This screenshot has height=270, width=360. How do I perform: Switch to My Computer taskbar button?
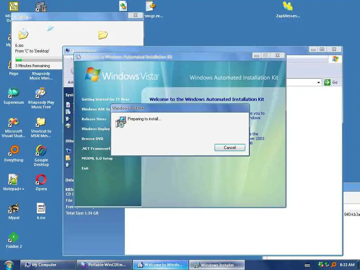point(48,265)
